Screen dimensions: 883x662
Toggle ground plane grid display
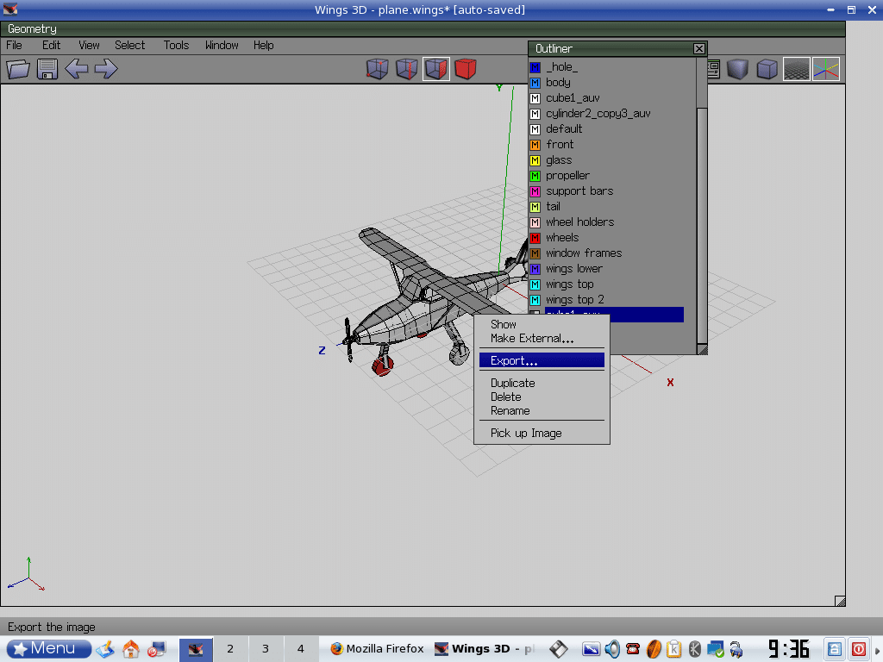click(796, 69)
